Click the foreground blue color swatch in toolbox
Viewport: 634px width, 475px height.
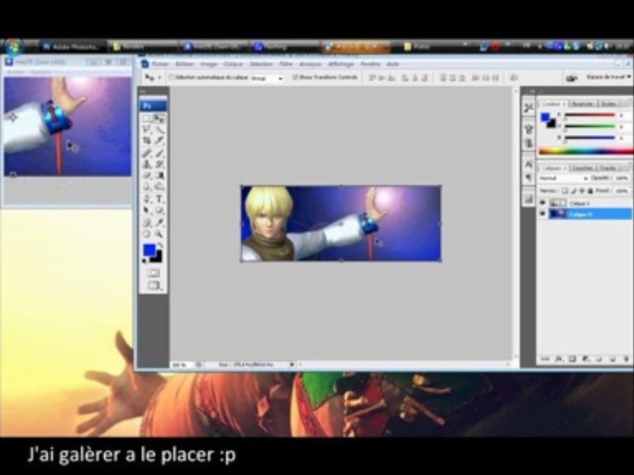coord(150,251)
